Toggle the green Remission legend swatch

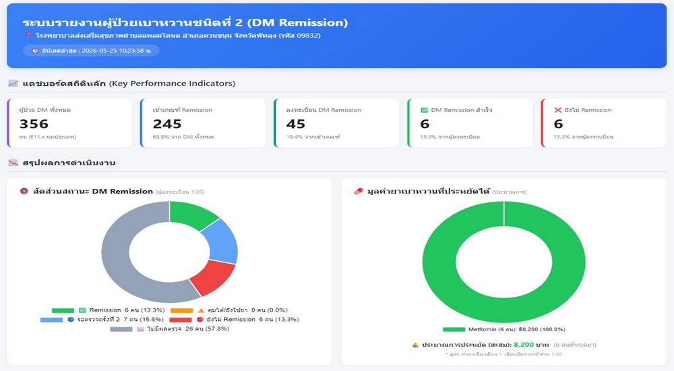63,310
